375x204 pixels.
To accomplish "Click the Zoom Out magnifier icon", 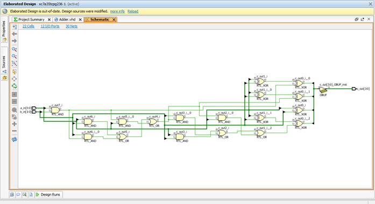I will tap(15, 56).
